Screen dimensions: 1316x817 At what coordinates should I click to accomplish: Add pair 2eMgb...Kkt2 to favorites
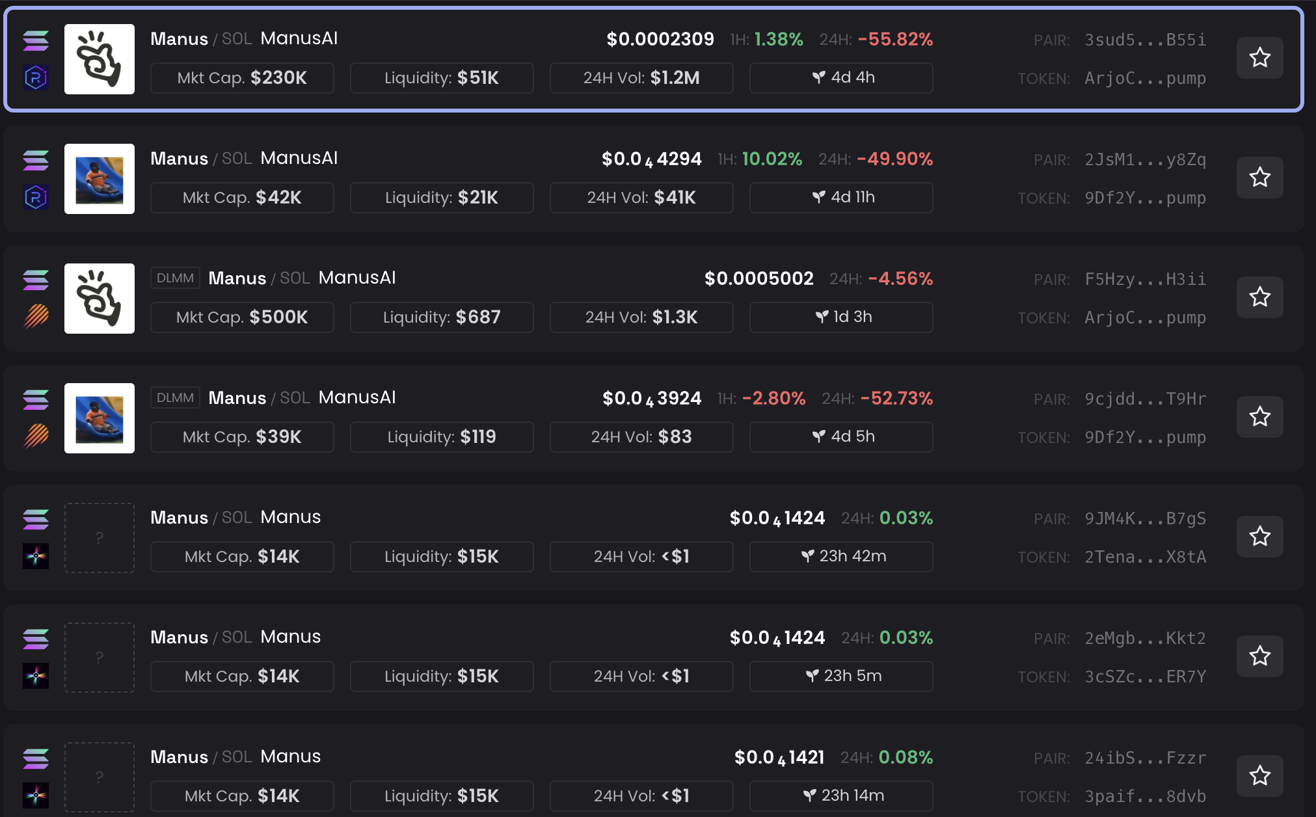click(1259, 656)
